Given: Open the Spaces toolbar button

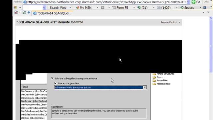Looking at the screenshot, I should point(187,8).
